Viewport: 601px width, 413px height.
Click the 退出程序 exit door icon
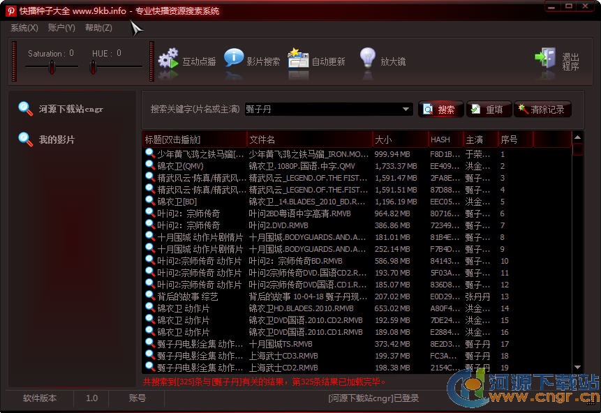tap(545, 60)
